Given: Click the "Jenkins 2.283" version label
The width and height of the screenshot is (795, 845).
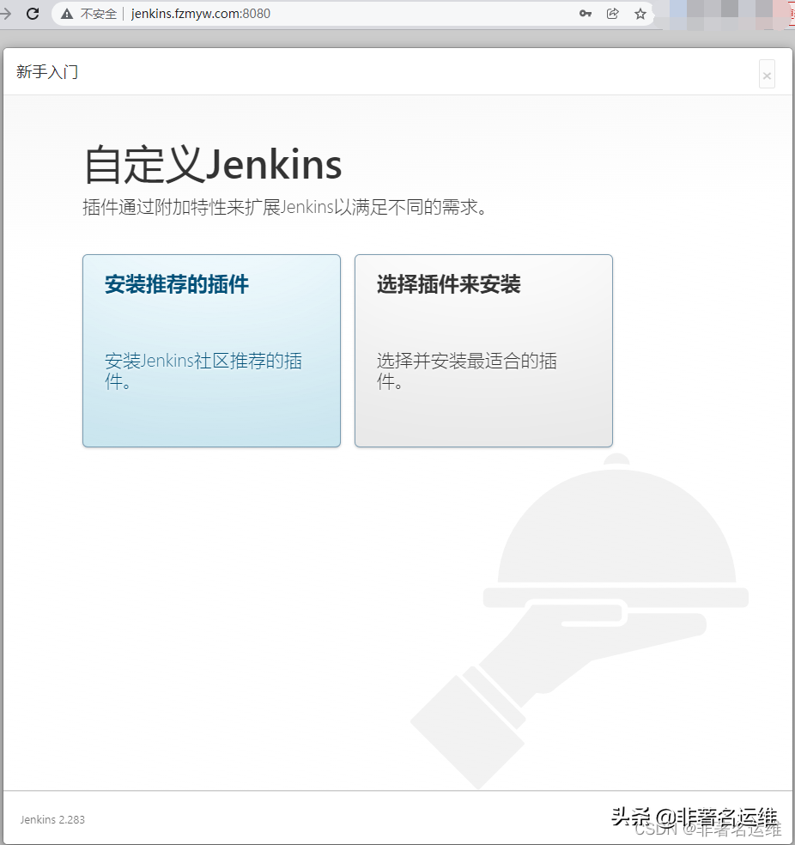Looking at the screenshot, I should click(x=52, y=819).
